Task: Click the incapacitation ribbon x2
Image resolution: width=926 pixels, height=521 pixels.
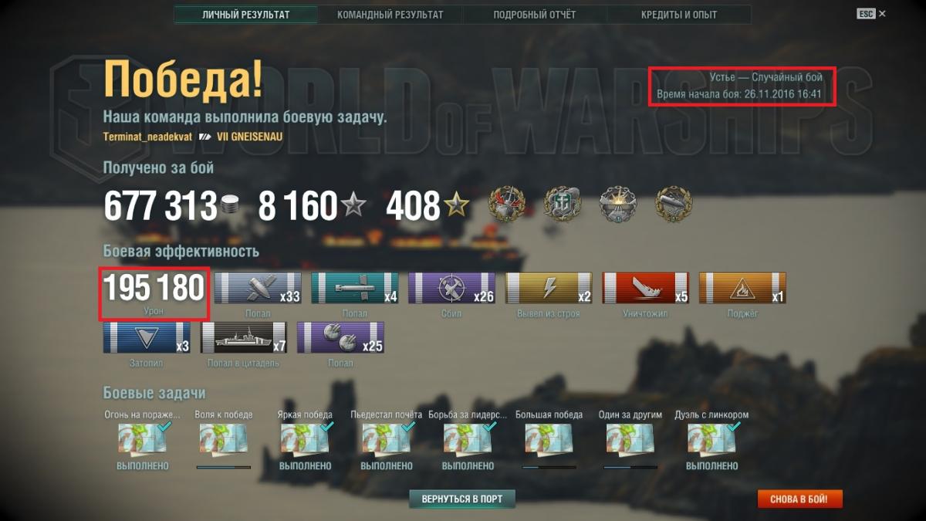Action: pyautogui.click(x=549, y=288)
